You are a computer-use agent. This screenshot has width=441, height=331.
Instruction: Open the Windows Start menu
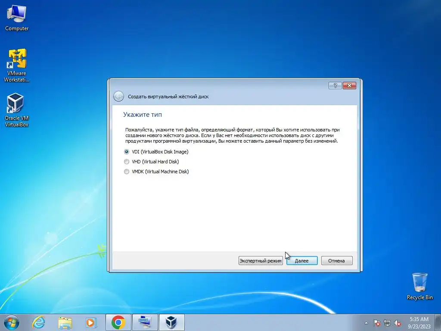click(12, 322)
